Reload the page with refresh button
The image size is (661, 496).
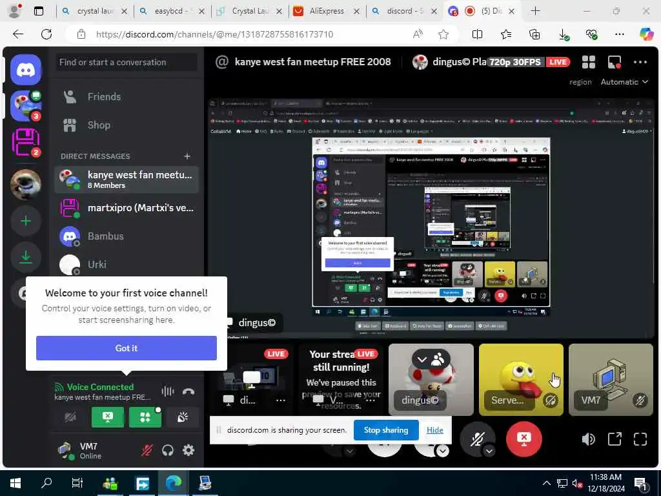[x=46, y=34]
